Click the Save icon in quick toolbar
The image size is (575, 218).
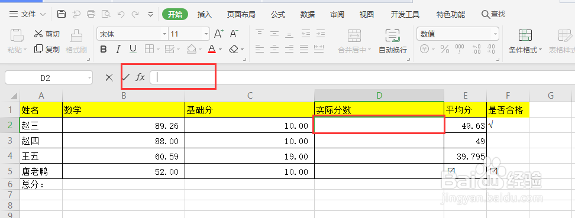(x=62, y=14)
